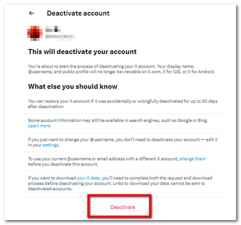
Task: Click the blurred display name beside avatar
Action: pos(53,30)
